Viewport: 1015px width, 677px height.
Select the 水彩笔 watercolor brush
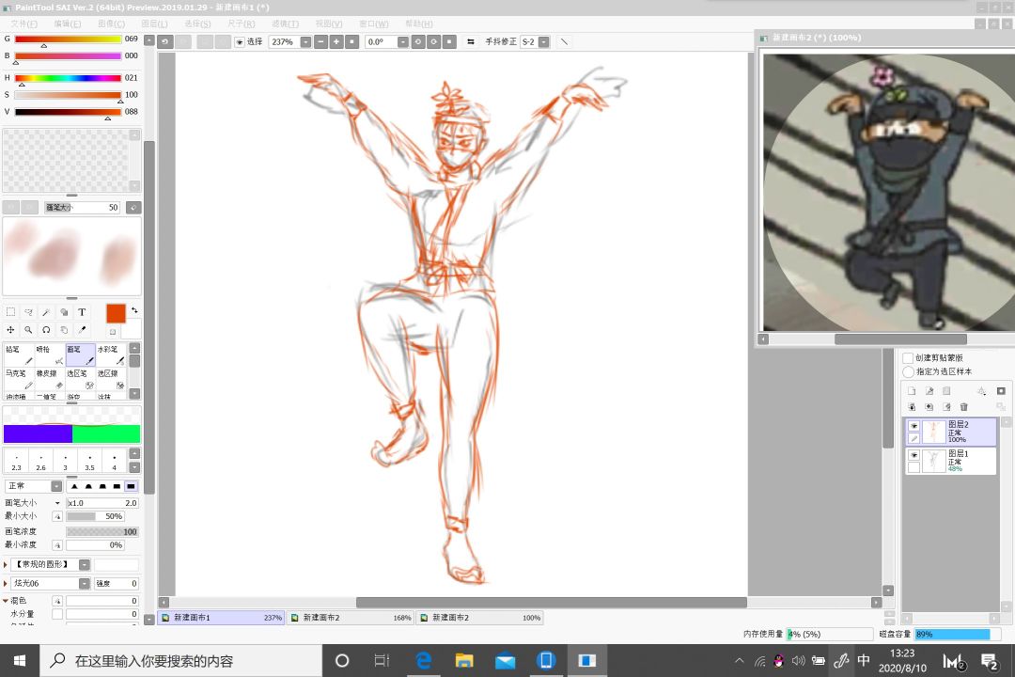[111, 354]
